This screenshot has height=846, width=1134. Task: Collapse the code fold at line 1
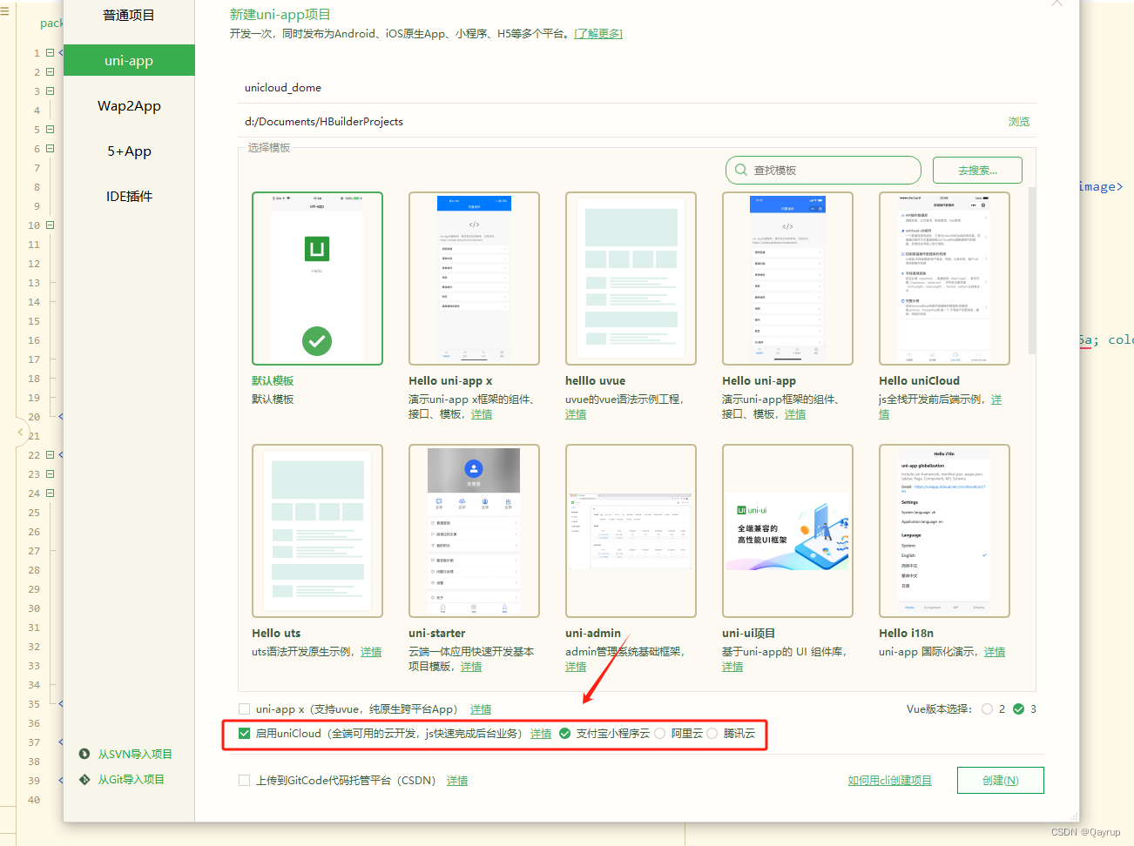tap(50, 53)
